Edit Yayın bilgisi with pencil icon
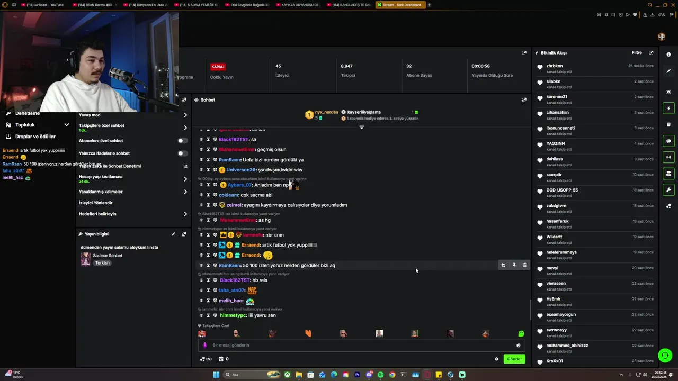678x381 pixels. 173,234
